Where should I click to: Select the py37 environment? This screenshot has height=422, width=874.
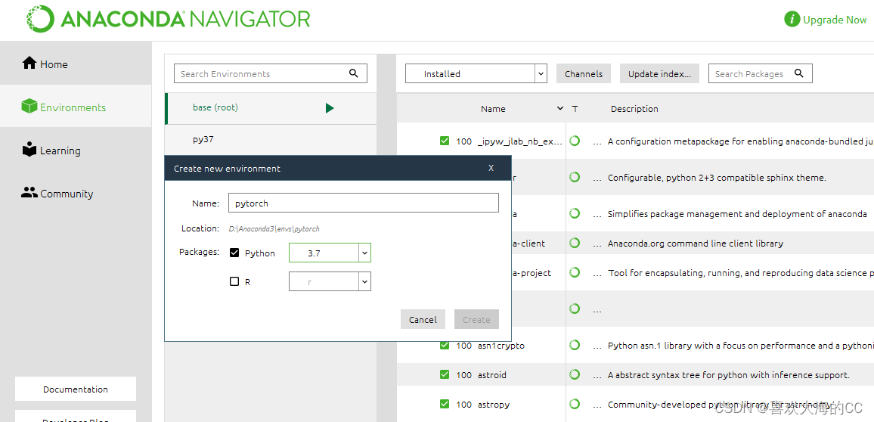pos(271,139)
